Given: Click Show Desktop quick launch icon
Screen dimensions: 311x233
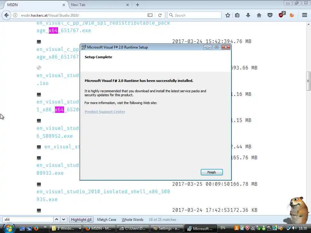Looking at the screenshot, I should click(22, 228).
